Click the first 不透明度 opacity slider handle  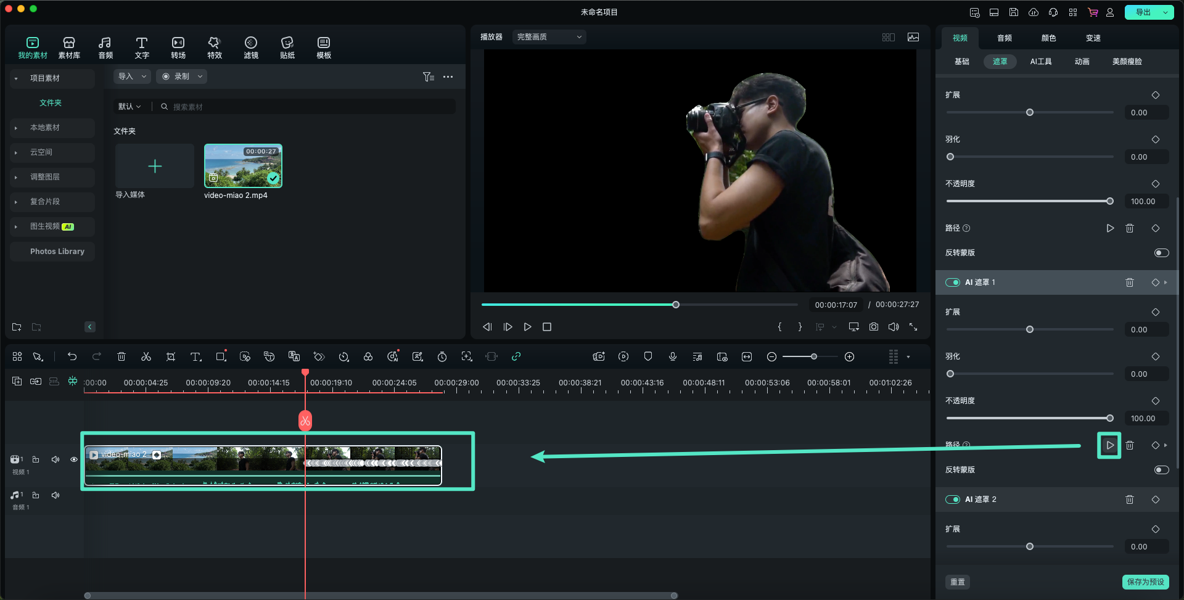(1110, 201)
